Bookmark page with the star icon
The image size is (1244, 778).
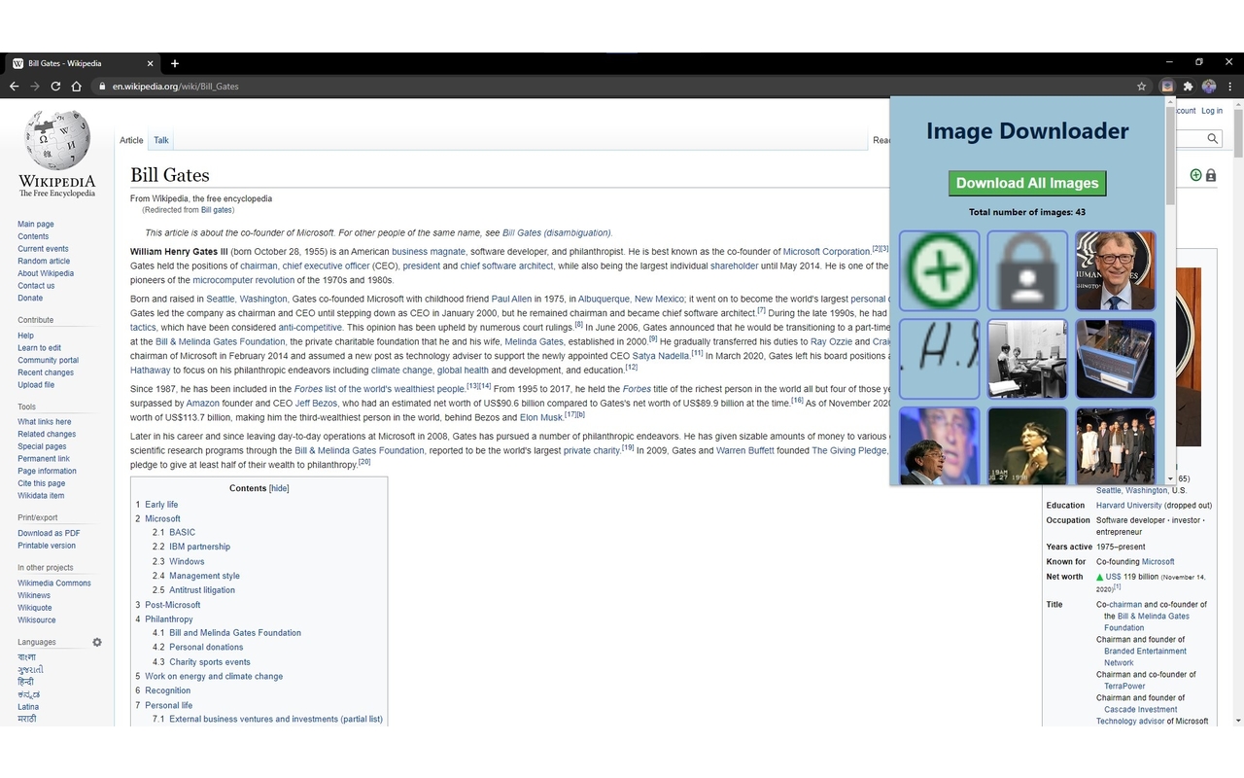[1142, 87]
